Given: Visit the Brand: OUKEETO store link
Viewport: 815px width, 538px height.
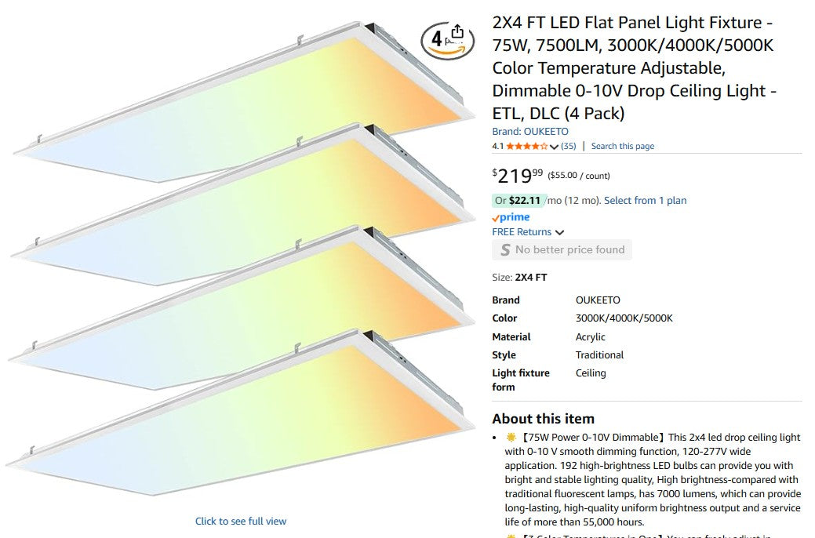Looking at the screenshot, I should [x=530, y=132].
